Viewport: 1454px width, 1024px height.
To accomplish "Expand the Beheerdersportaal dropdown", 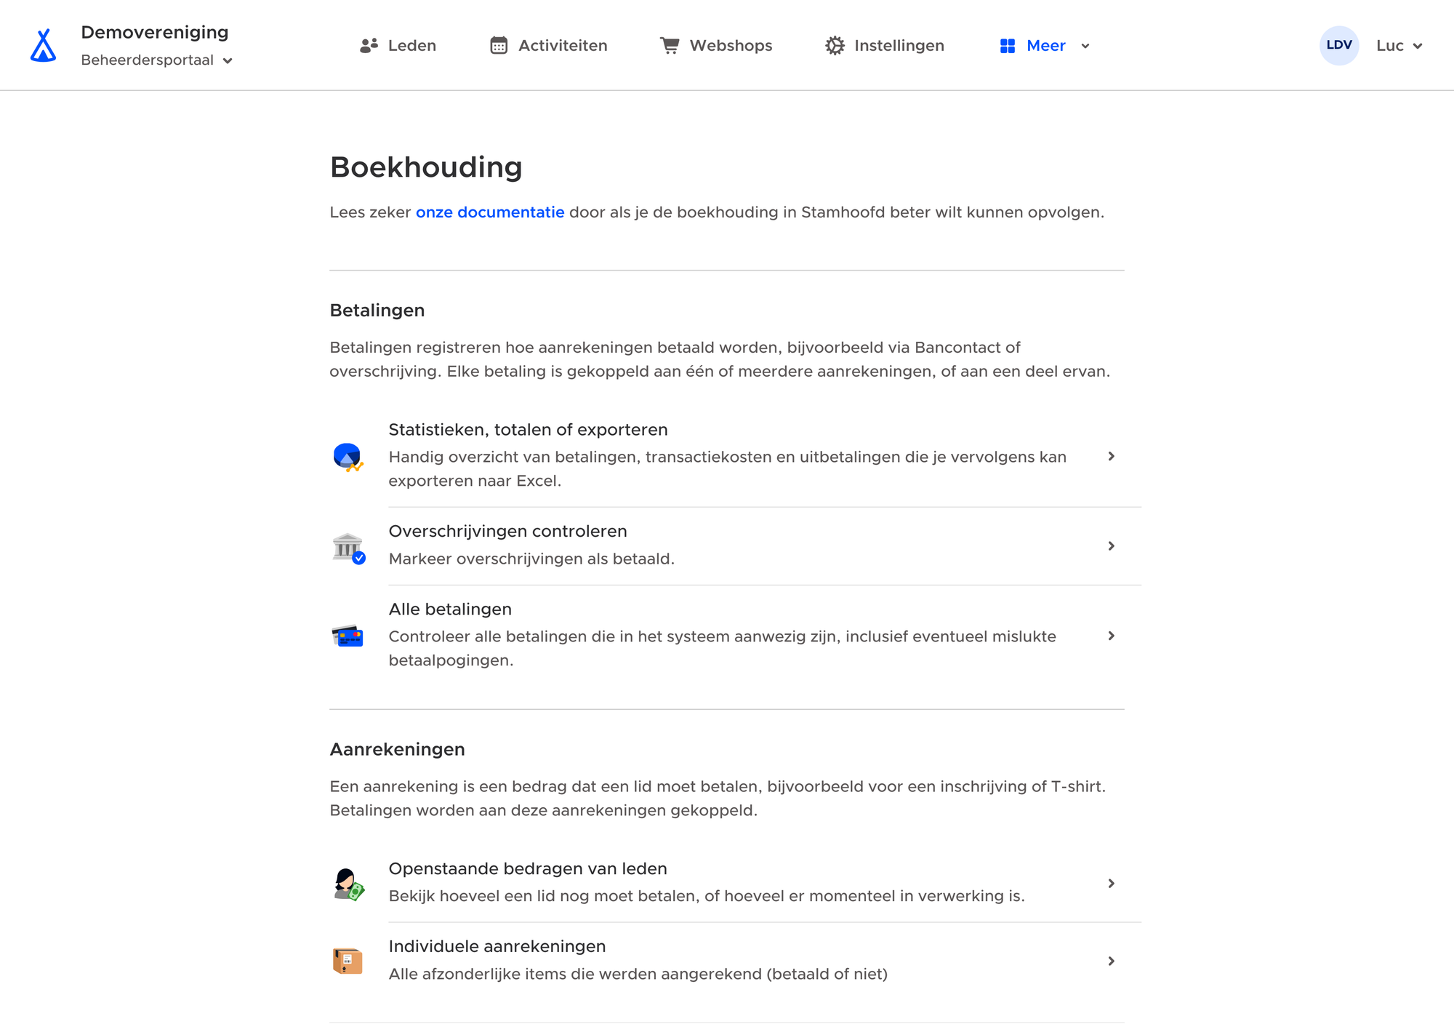I will (x=156, y=60).
